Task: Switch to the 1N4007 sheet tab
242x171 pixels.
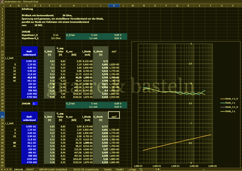Action: pyautogui.click(x=30, y=169)
